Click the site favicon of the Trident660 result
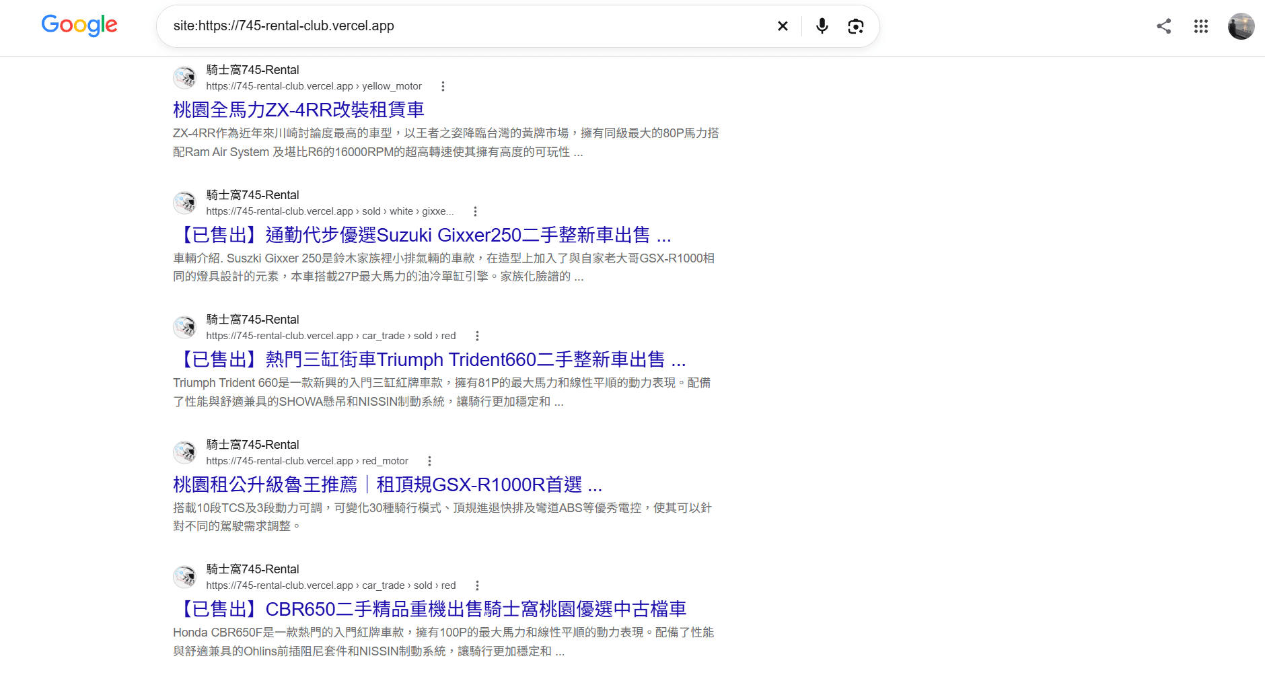The width and height of the screenshot is (1265, 683). [x=184, y=327]
